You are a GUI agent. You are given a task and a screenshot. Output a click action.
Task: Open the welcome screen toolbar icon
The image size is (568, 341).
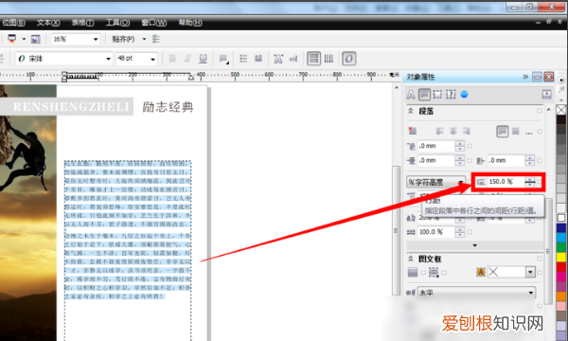pos(36,39)
